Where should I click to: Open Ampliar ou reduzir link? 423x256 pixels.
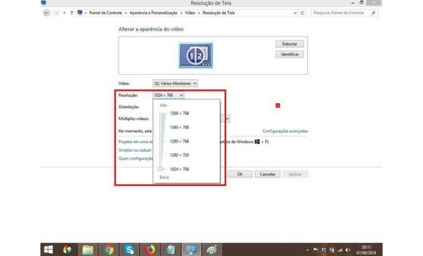[135, 150]
